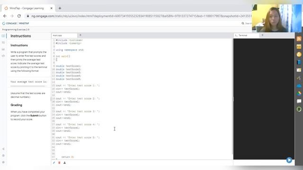Image resolution: width=303 pixels, height=170 pixels.
Task: Open a new browser tab with plus
Action: [x=60, y=8]
